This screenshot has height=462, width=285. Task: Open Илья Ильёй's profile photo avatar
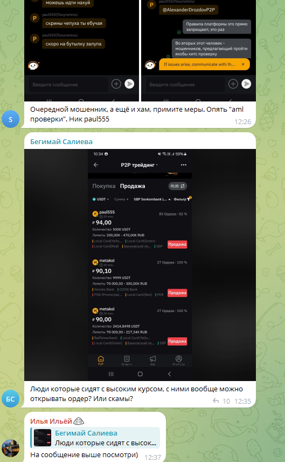(11, 448)
